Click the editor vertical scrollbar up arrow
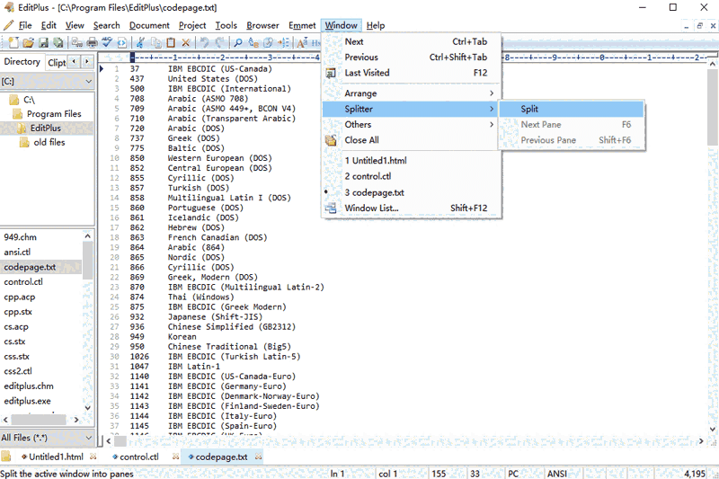Screen dimensions: 719x479 coord(712,65)
